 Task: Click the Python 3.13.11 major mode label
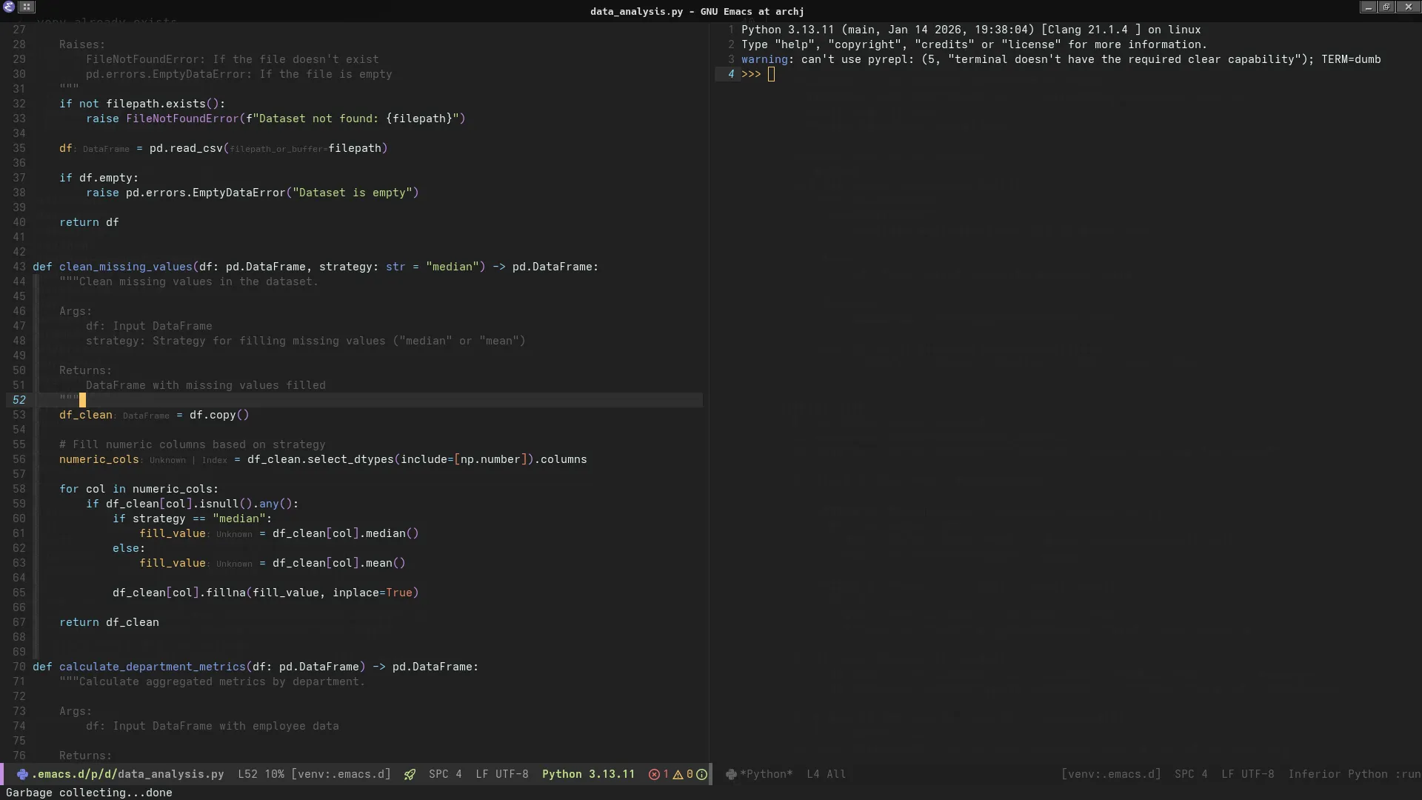tap(588, 774)
